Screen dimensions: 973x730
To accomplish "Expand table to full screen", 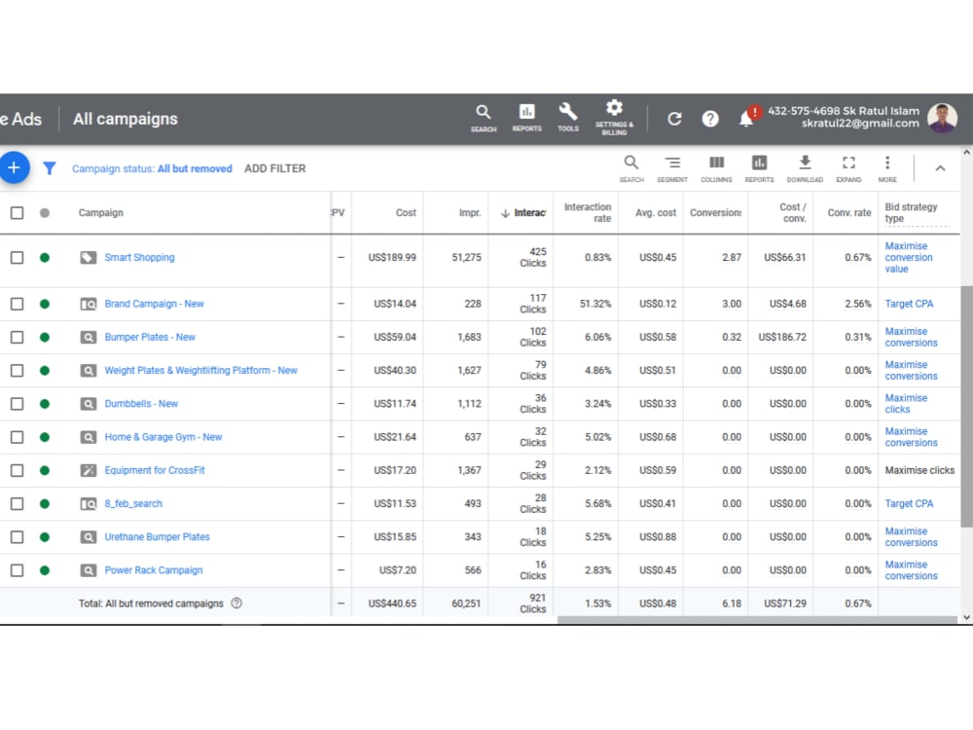I will click(x=848, y=168).
